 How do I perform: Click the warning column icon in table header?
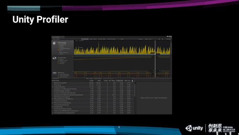click(132, 81)
